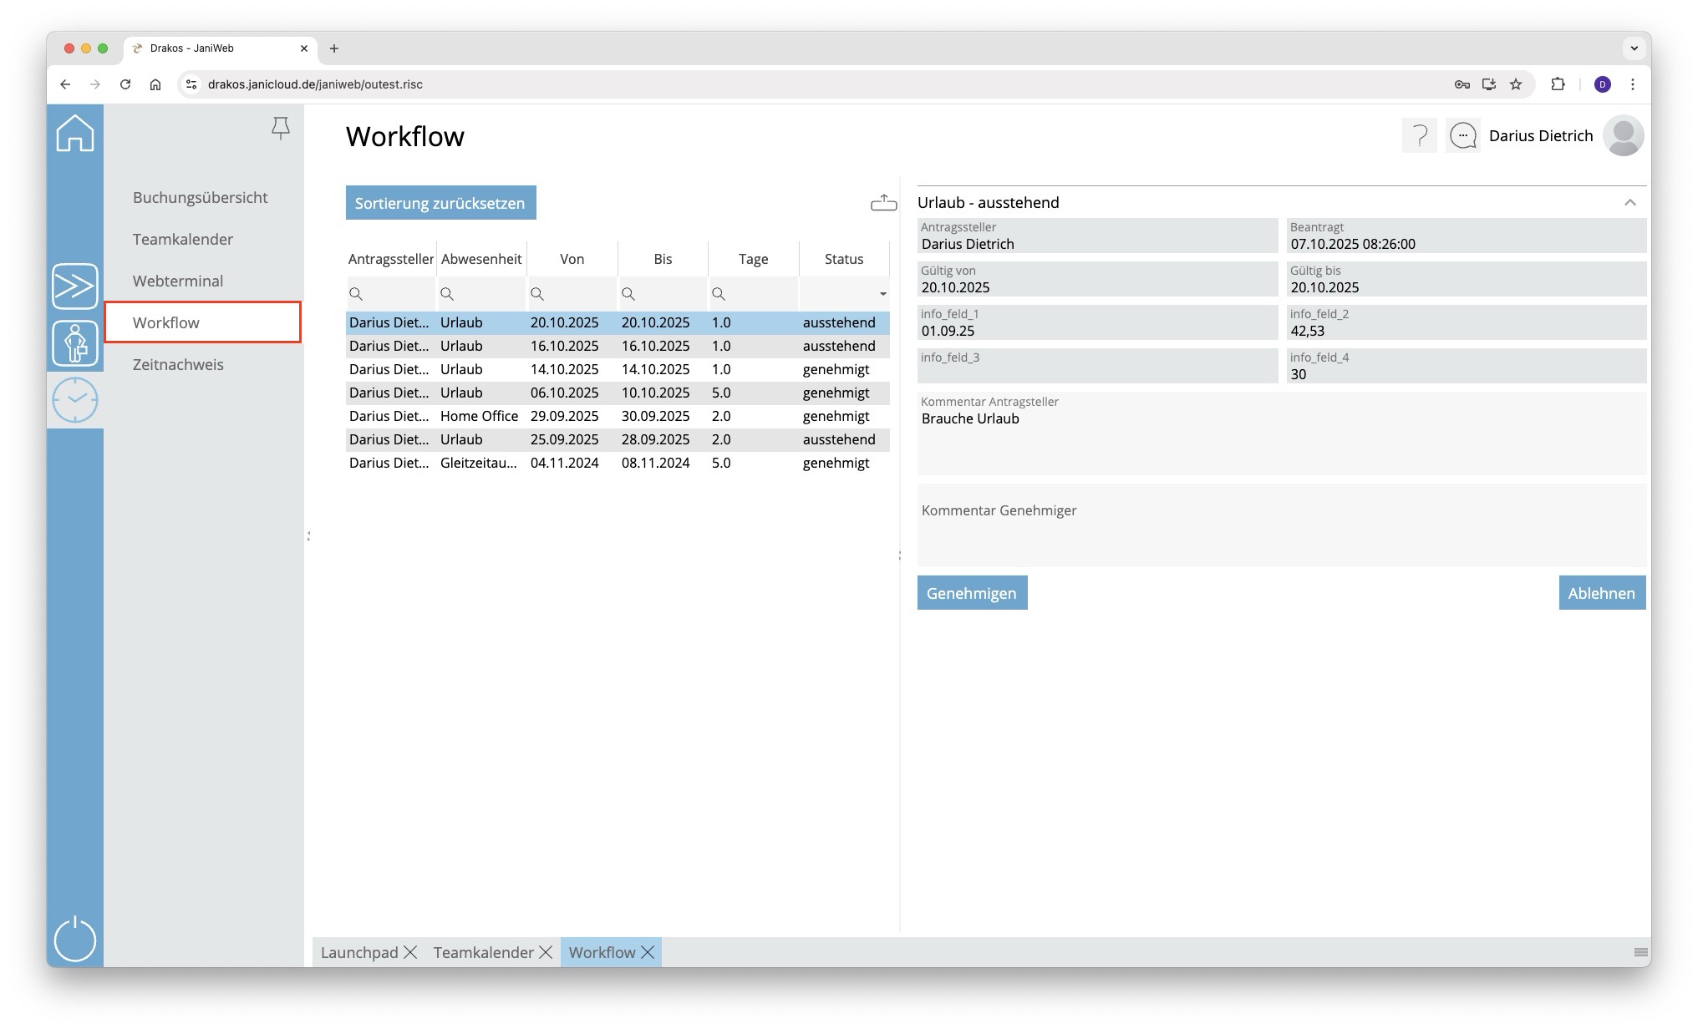Switch to the Launchpad bottom tab

click(x=359, y=952)
